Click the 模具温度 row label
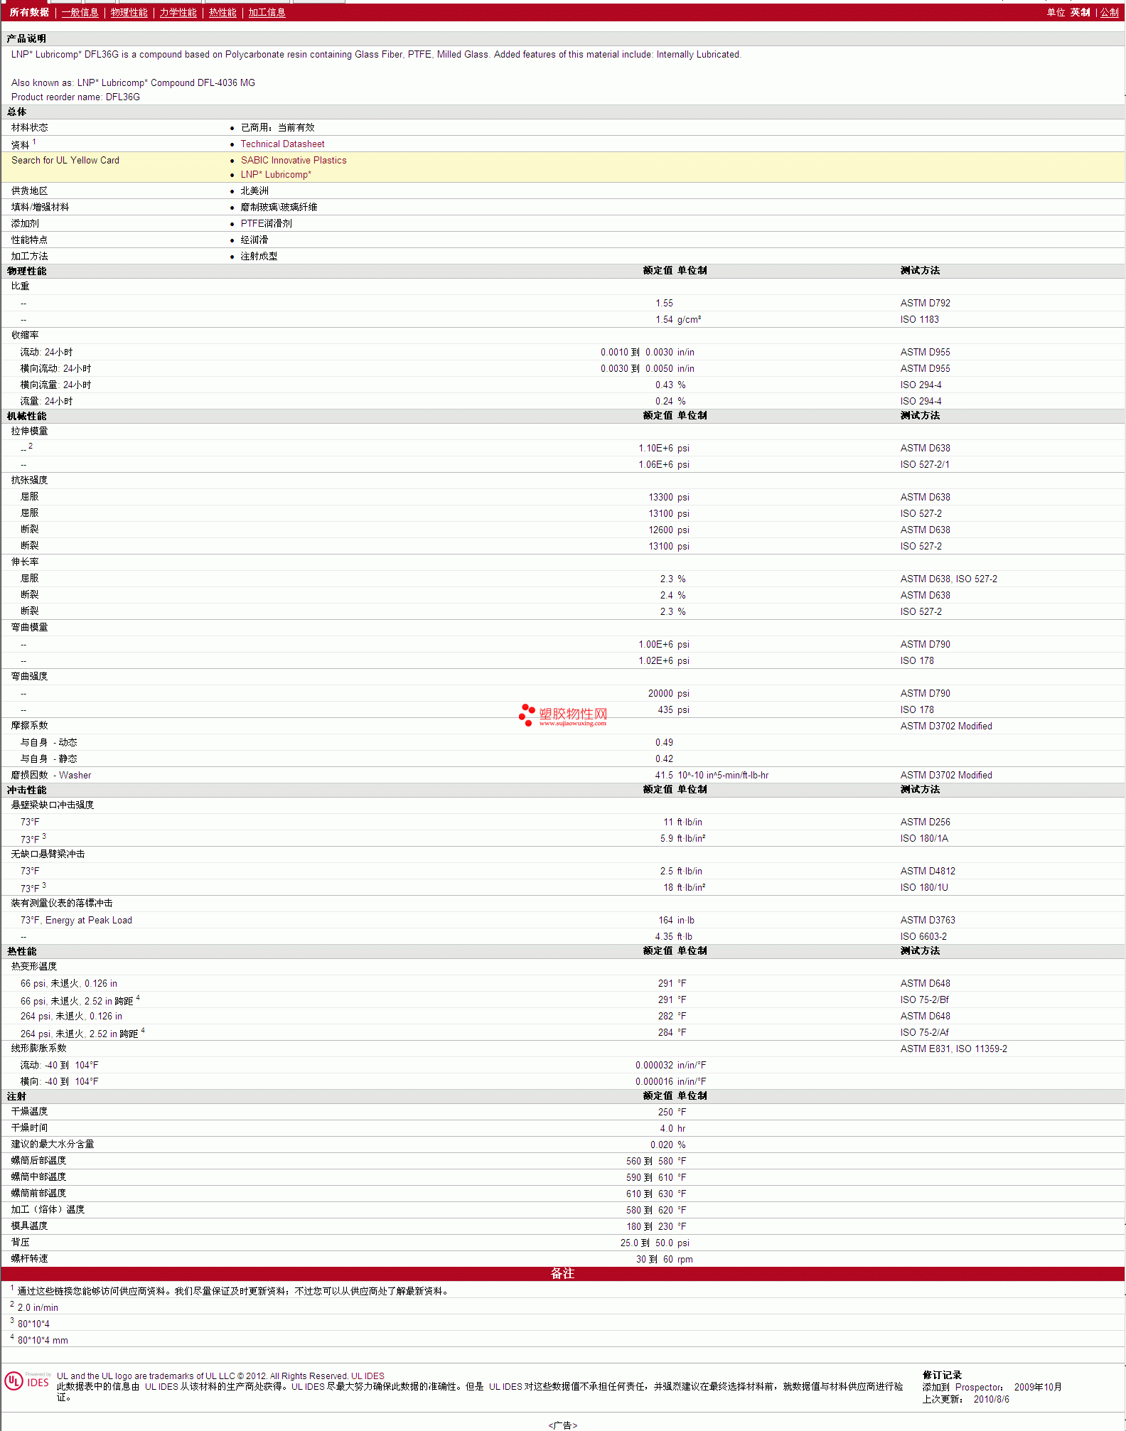This screenshot has height=1431, width=1126. pyautogui.click(x=29, y=1226)
